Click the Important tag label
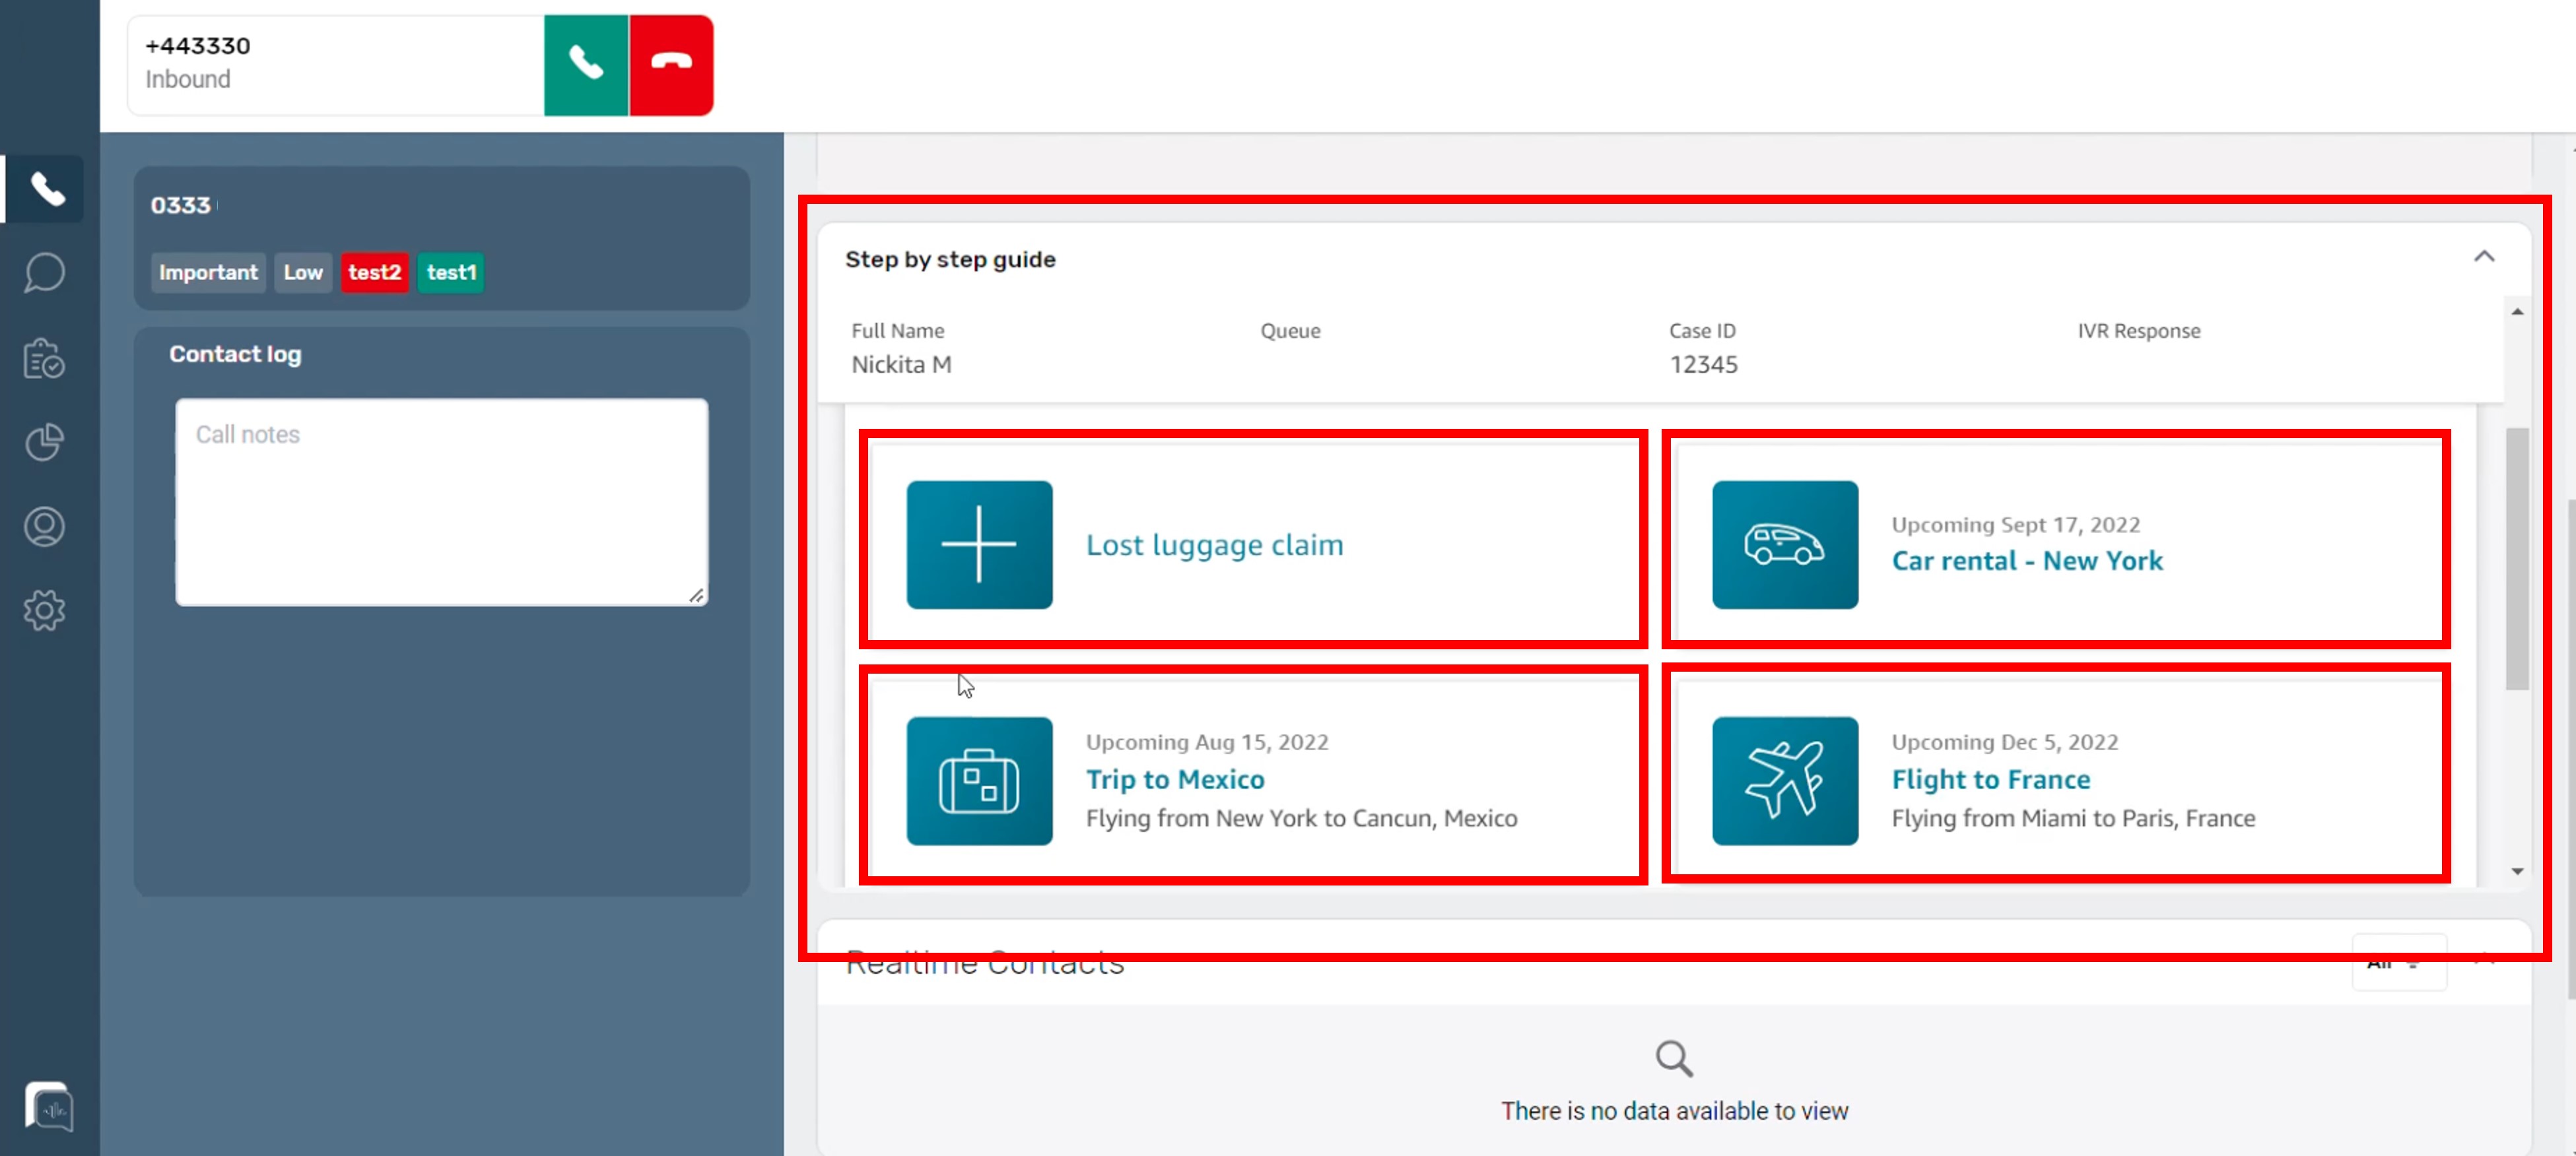The height and width of the screenshot is (1156, 2576). (208, 273)
